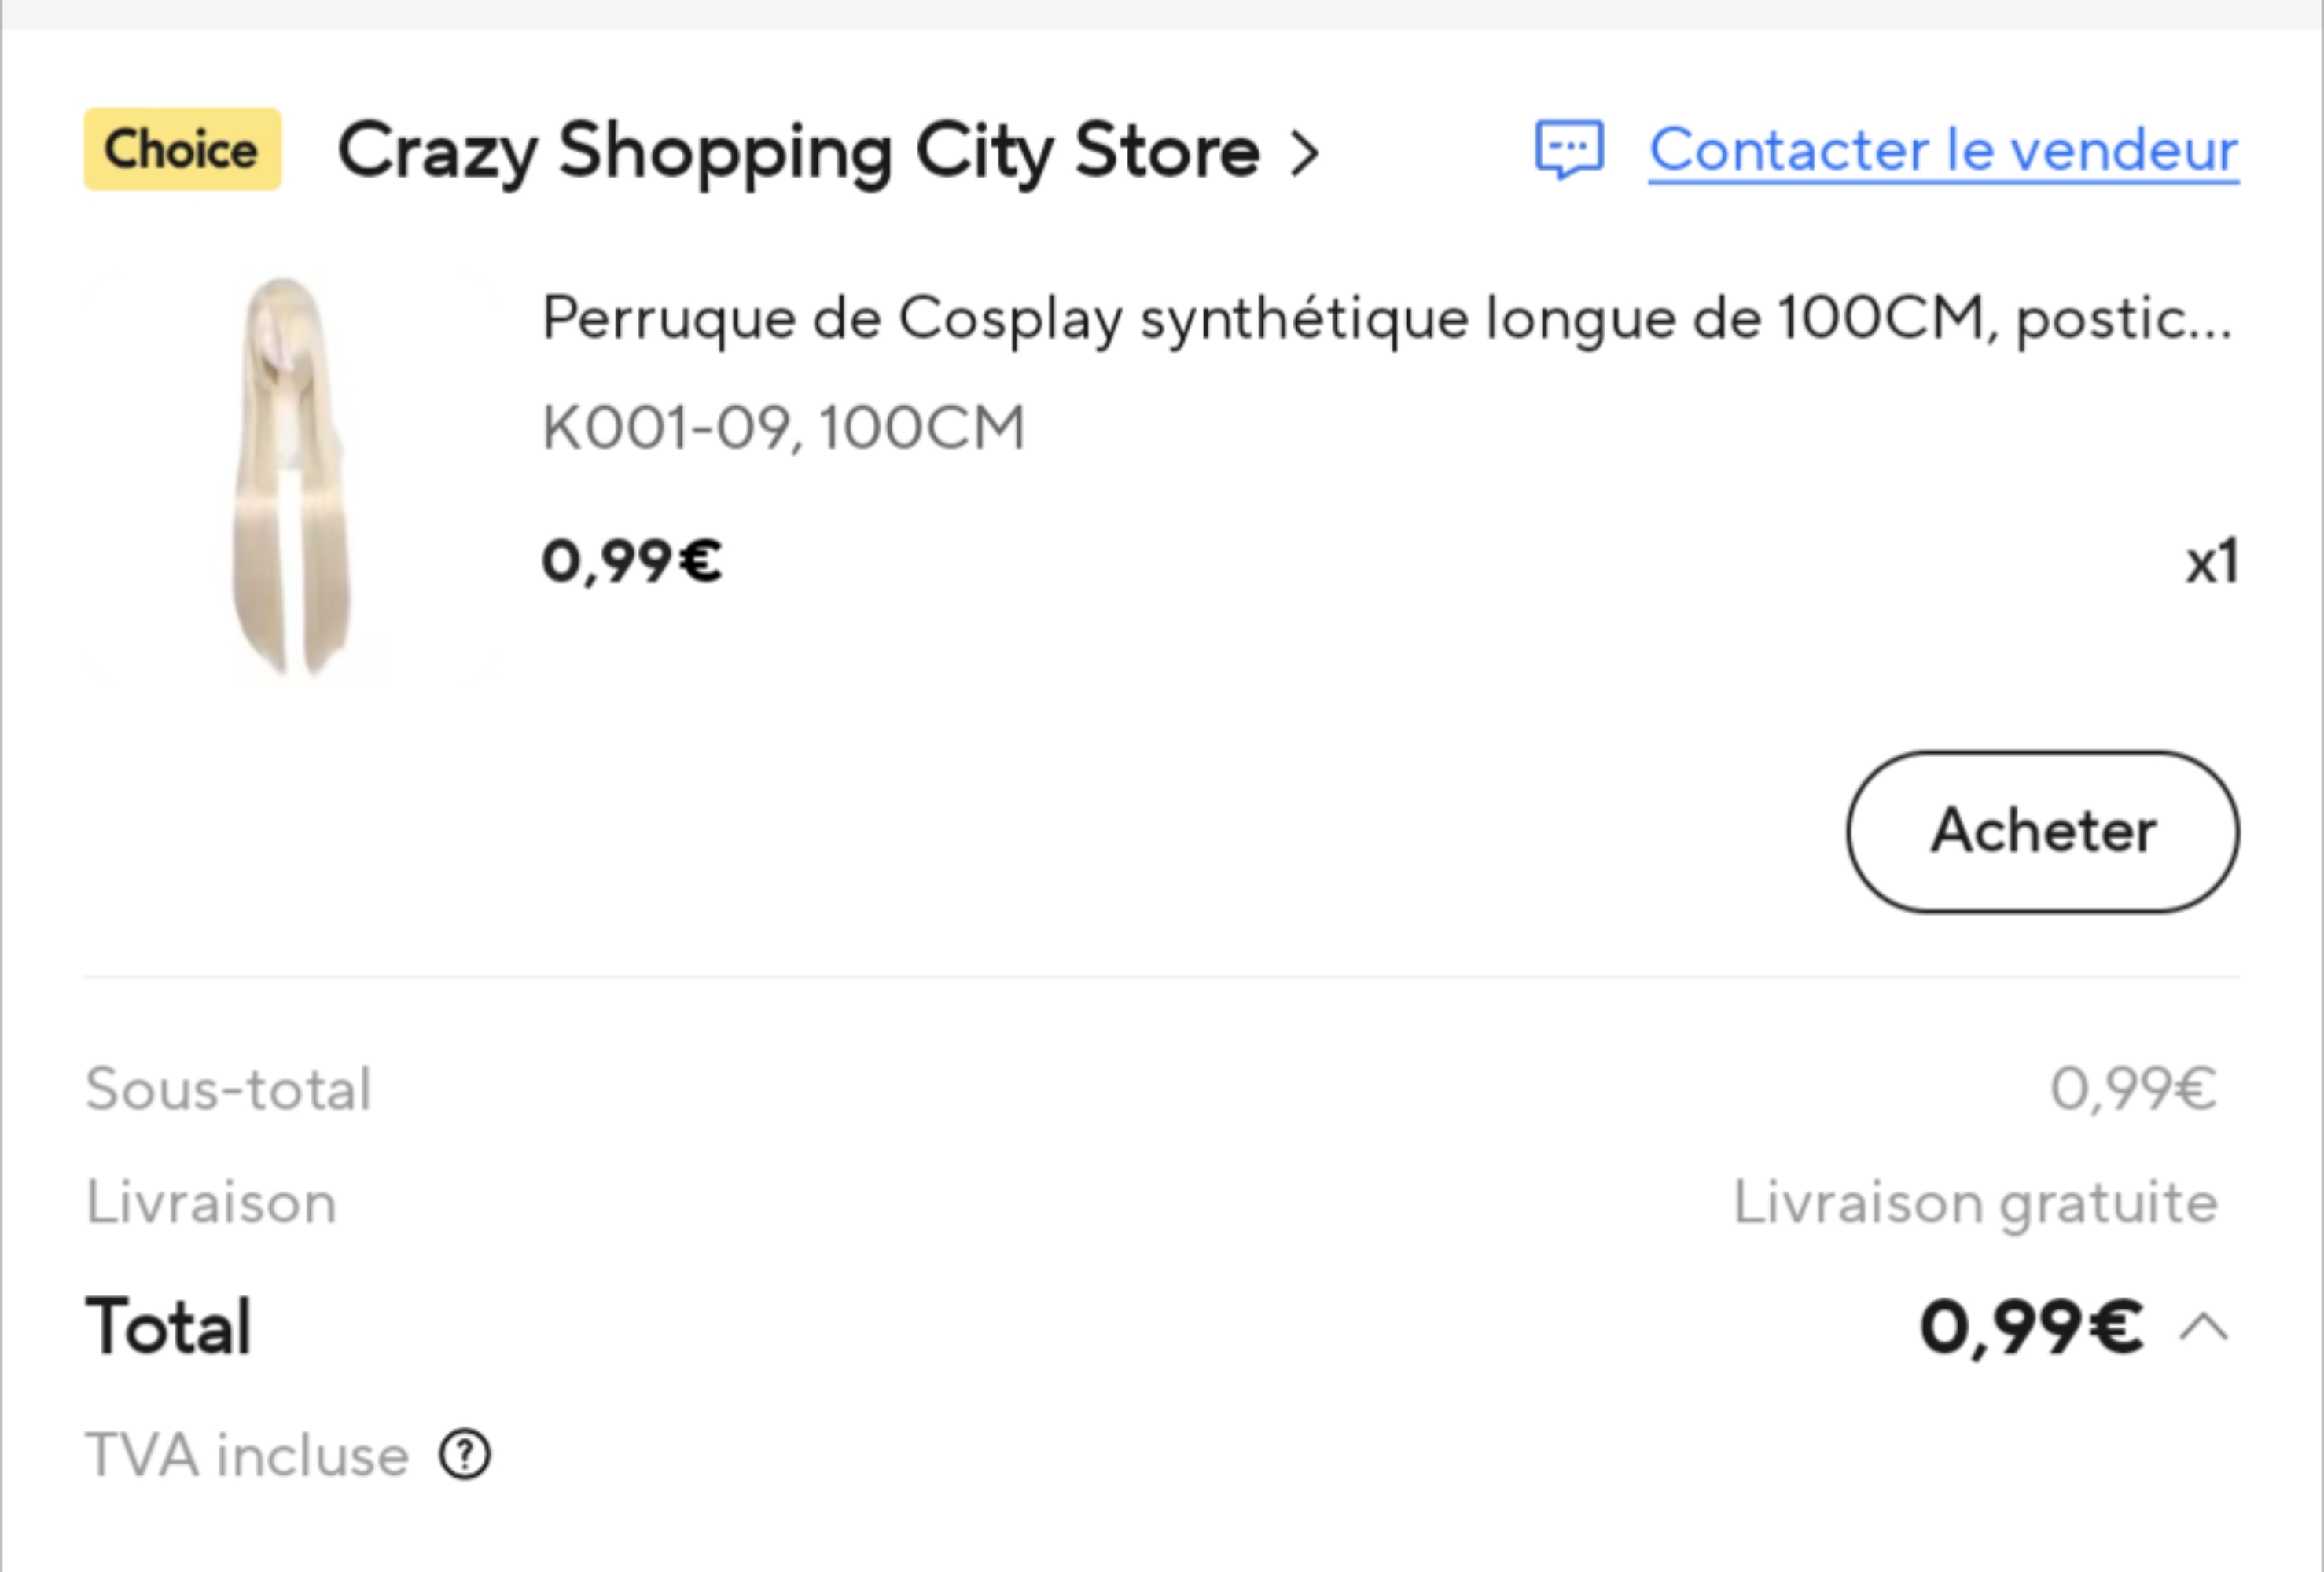Image resolution: width=2324 pixels, height=1572 pixels.
Task: Click the TVA incluse text
Action: click(x=247, y=1455)
